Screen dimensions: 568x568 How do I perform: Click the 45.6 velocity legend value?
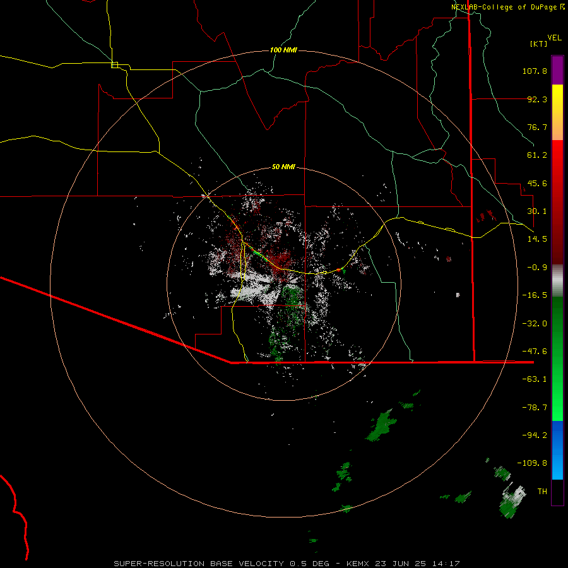pyautogui.click(x=537, y=183)
